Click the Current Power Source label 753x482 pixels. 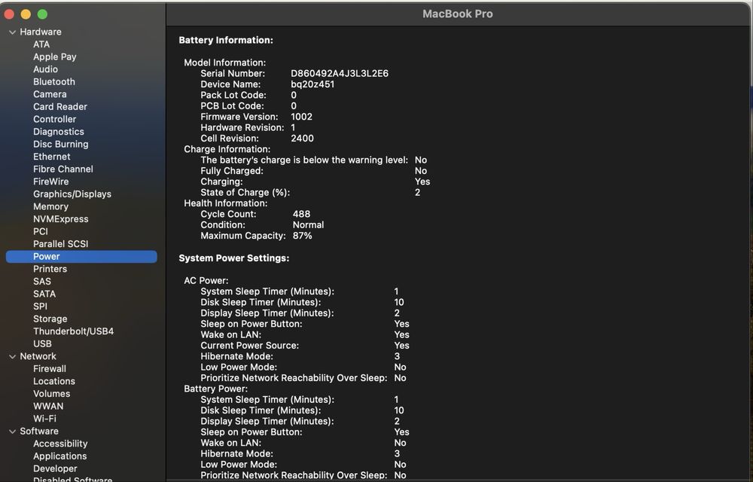(250, 346)
